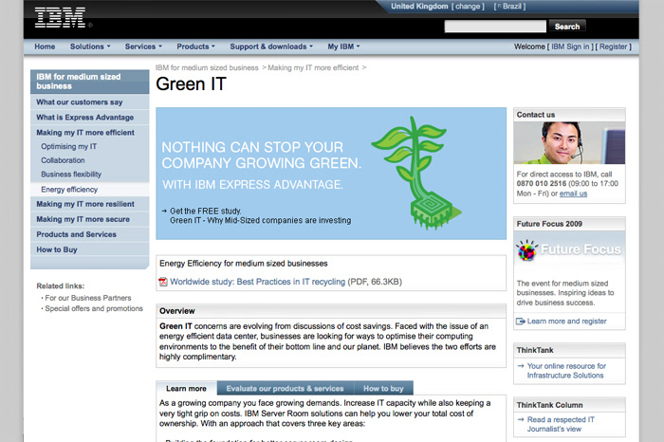Open Business flexibility sidebar item
Viewport: 664px width, 442px height.
click(x=71, y=175)
